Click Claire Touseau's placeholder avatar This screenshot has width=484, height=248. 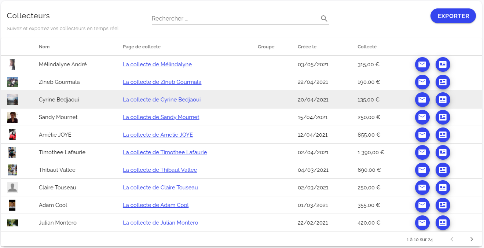[x=12, y=188]
